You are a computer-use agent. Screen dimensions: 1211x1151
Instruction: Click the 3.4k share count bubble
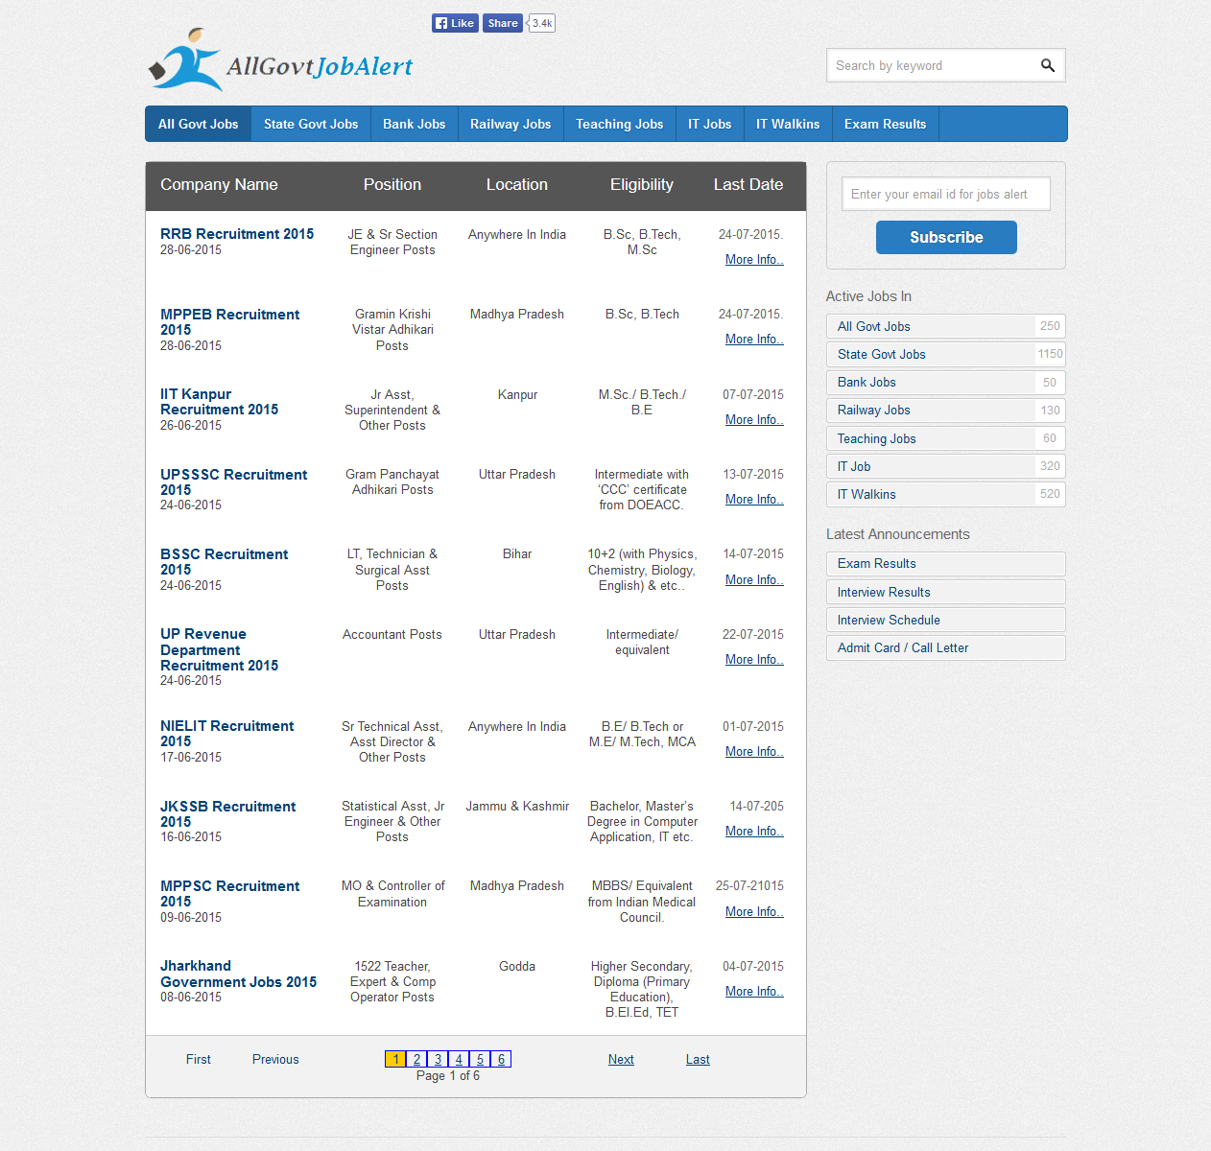click(x=542, y=23)
